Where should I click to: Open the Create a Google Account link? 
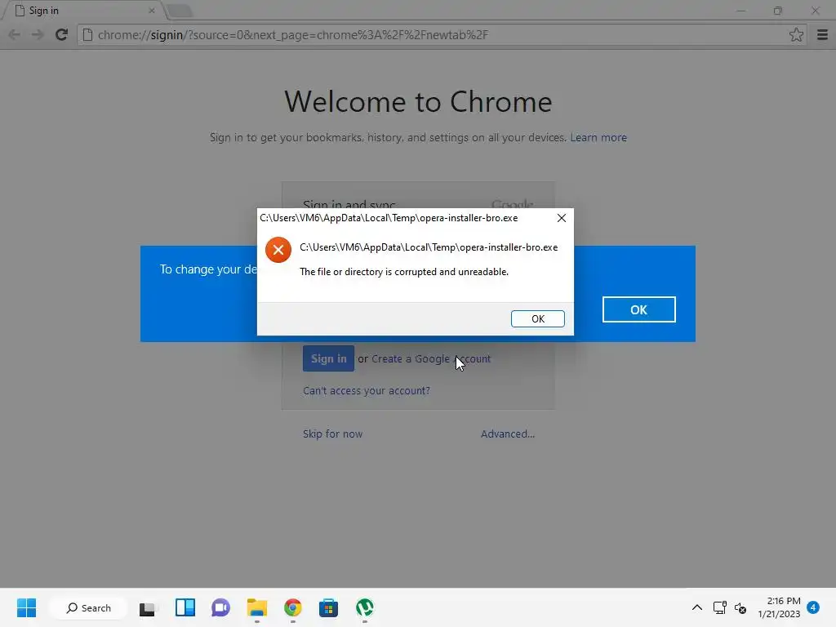[431, 359]
